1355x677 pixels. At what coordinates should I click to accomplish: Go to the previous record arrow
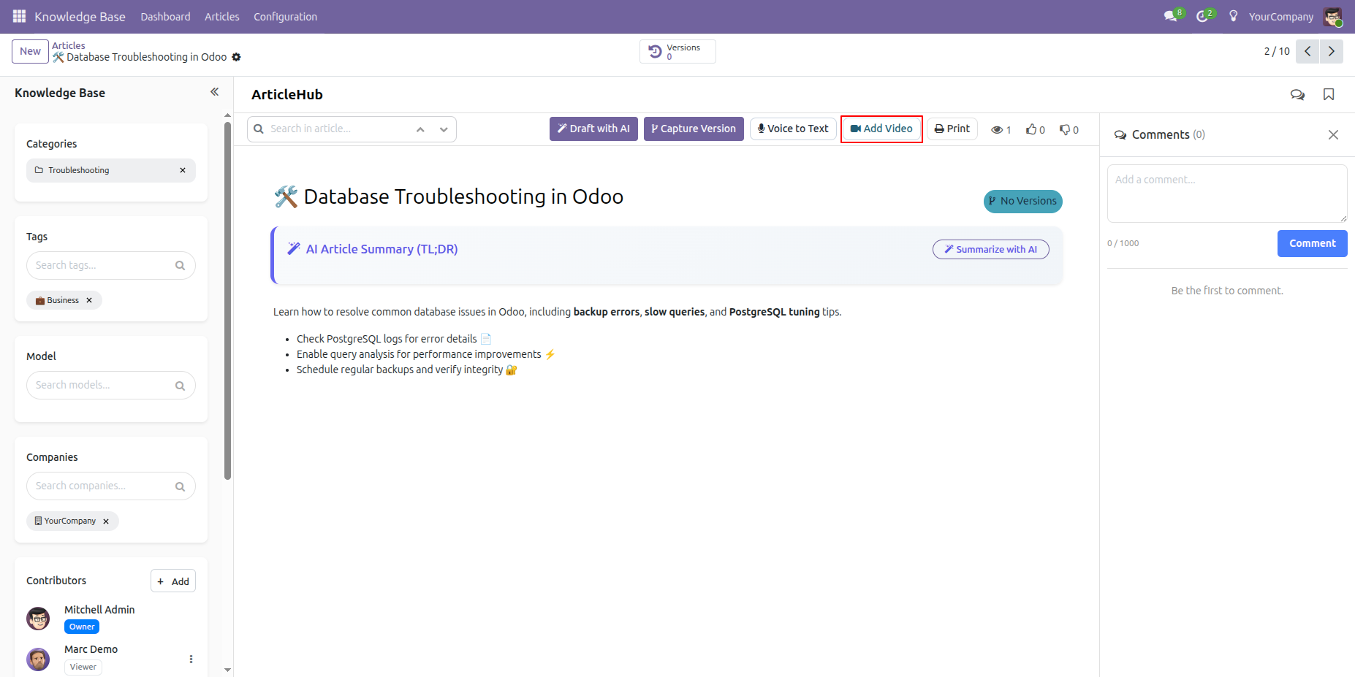tap(1307, 51)
